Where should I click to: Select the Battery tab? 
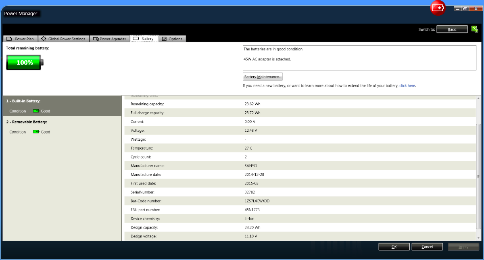(x=144, y=39)
